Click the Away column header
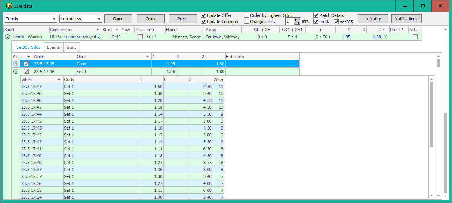452x203 pixels. pyautogui.click(x=223, y=29)
